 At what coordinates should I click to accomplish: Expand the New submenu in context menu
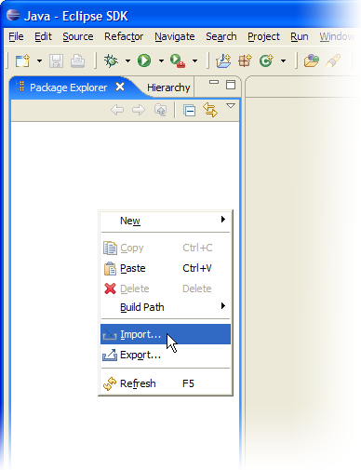tap(166, 221)
